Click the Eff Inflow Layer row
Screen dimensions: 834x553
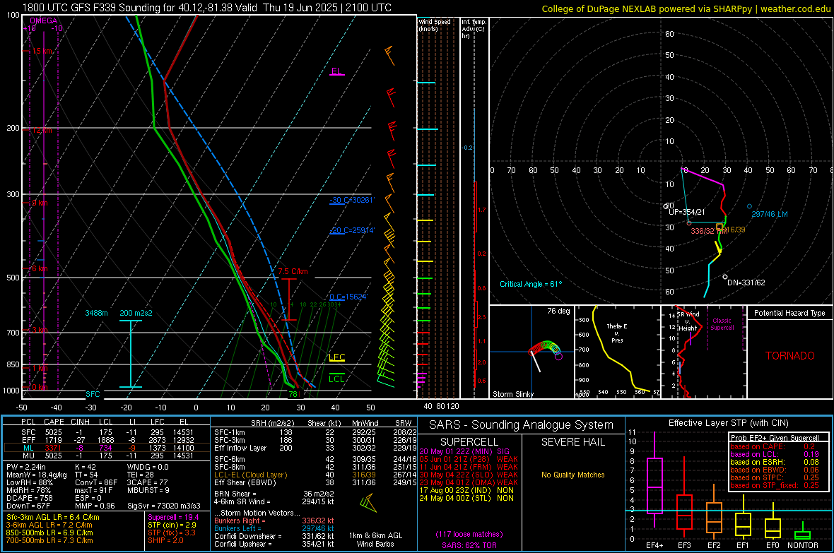(315, 448)
